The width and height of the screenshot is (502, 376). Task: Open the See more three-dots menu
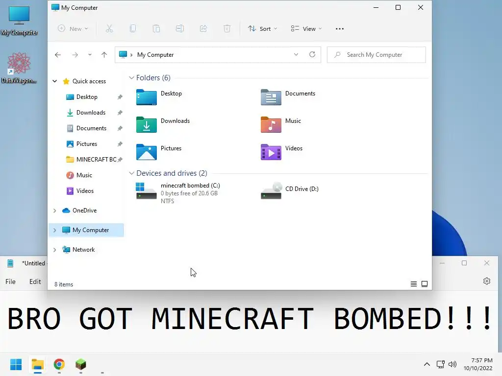coord(340,29)
